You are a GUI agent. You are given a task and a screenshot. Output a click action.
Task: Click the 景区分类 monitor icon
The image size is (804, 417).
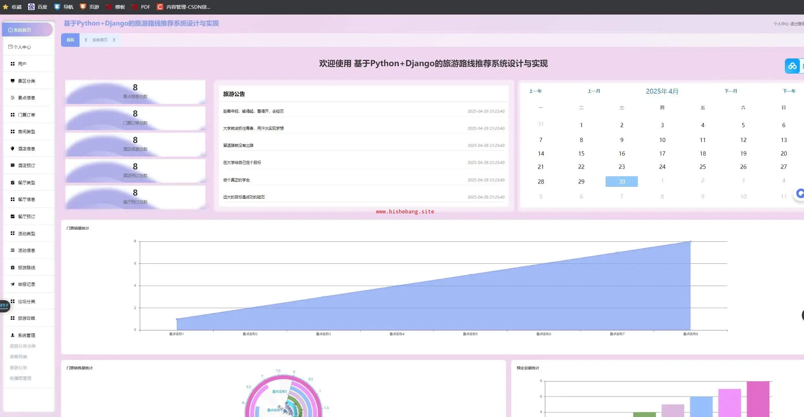point(12,81)
